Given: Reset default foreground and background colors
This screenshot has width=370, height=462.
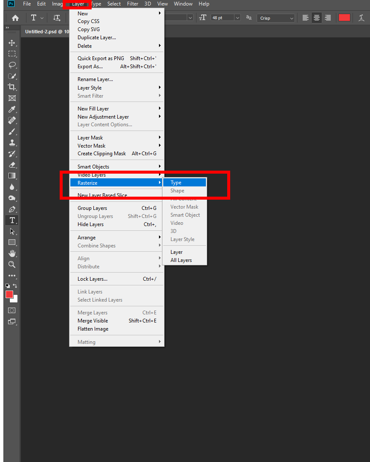Looking at the screenshot, I should 7,286.
